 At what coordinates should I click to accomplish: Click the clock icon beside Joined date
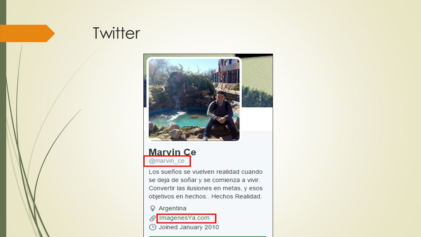point(153,227)
